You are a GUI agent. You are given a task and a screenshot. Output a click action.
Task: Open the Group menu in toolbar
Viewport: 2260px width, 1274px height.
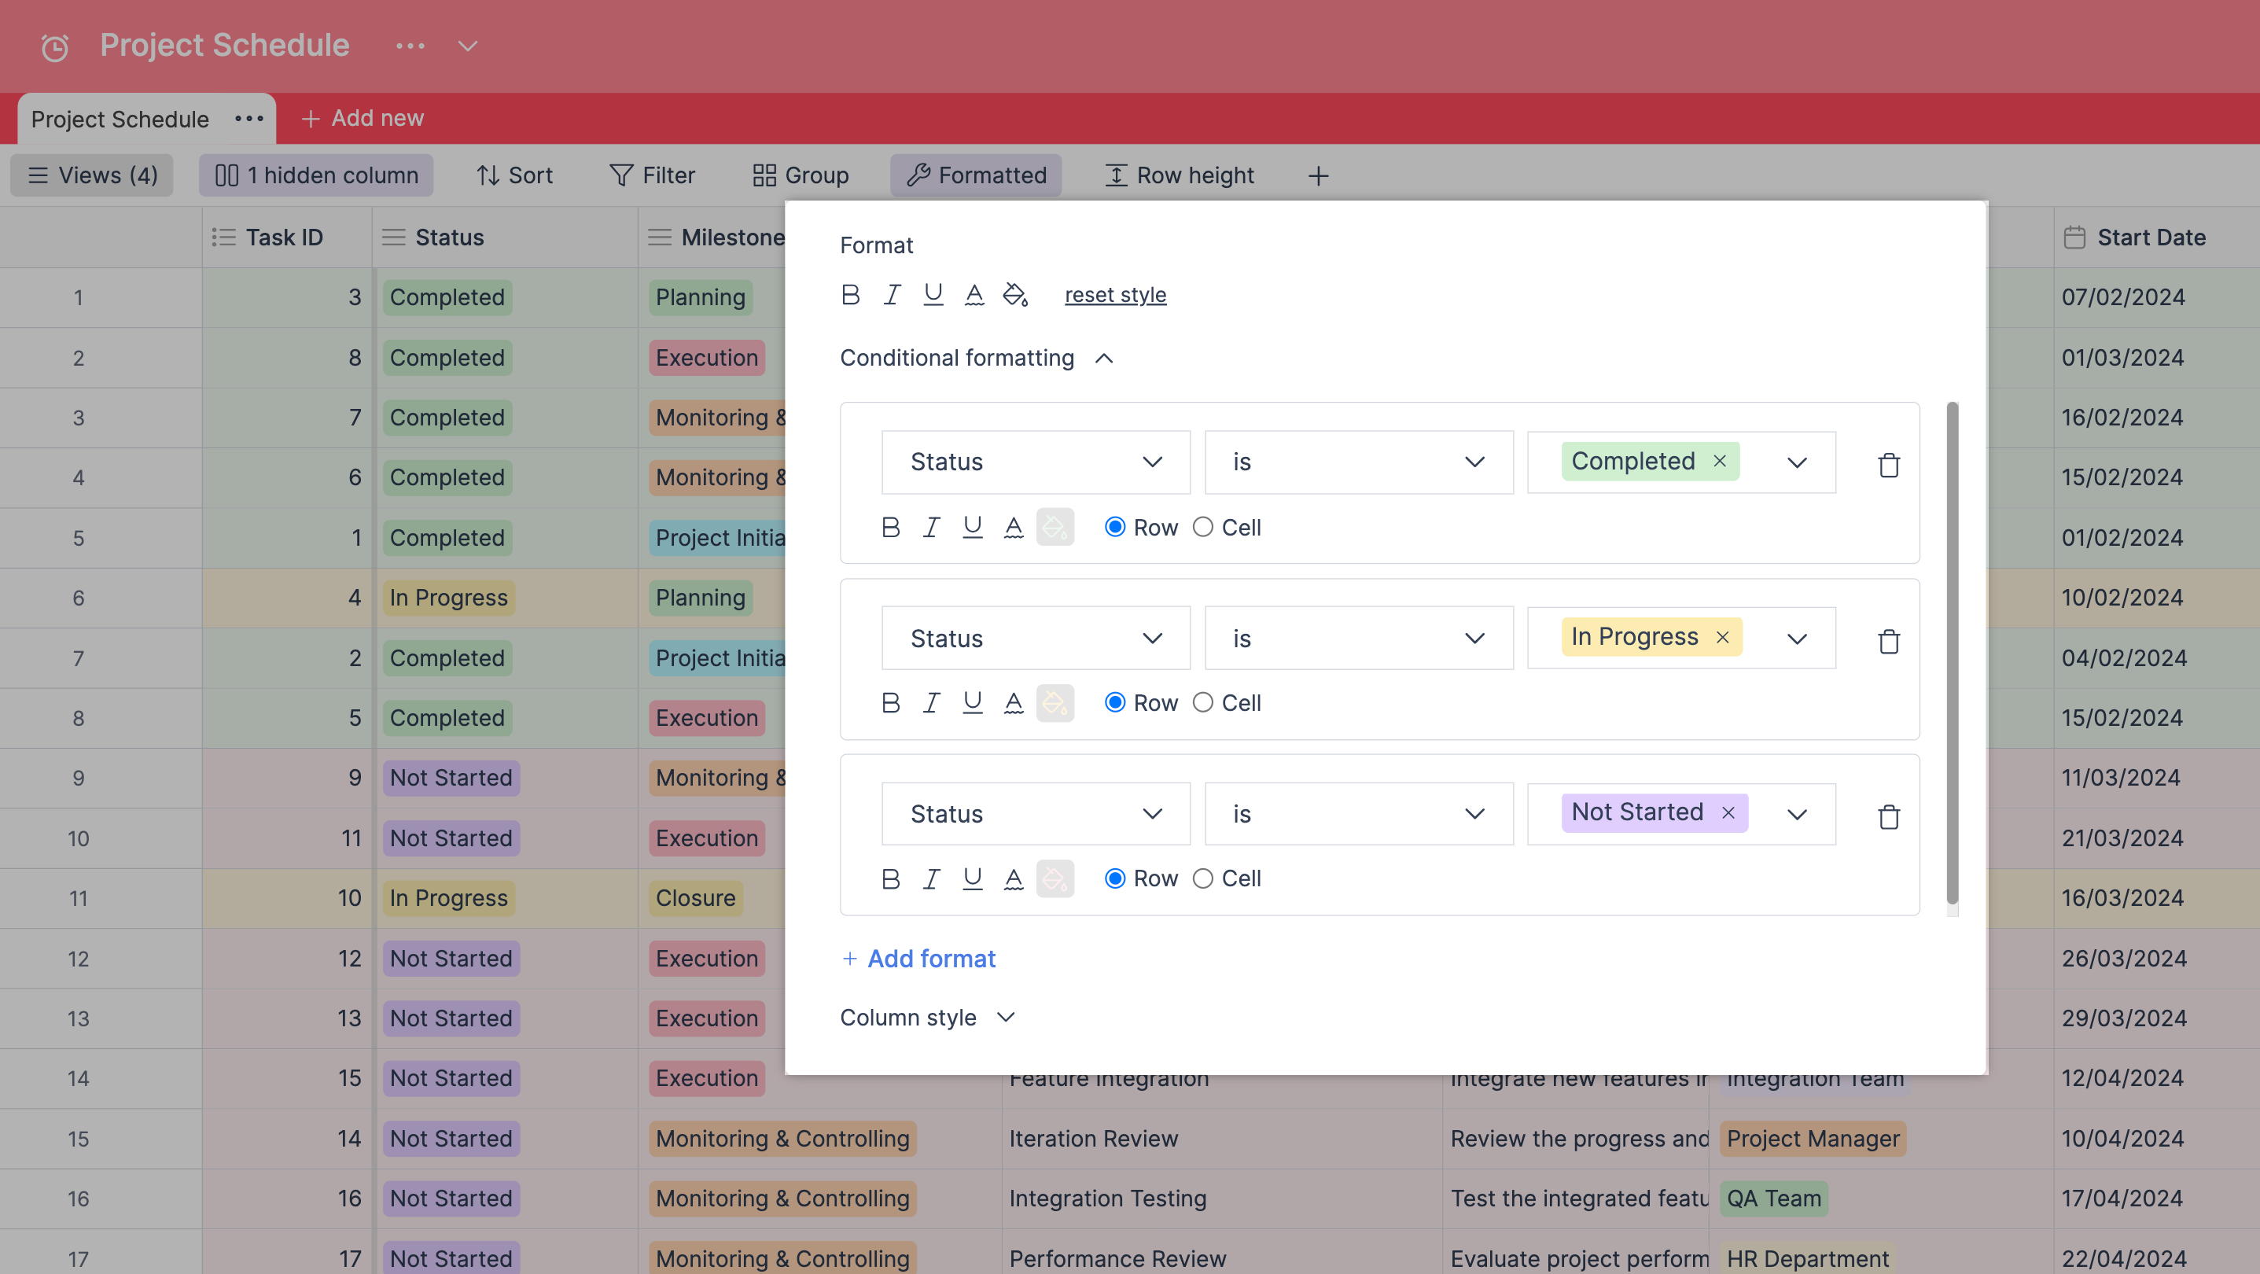coord(800,174)
